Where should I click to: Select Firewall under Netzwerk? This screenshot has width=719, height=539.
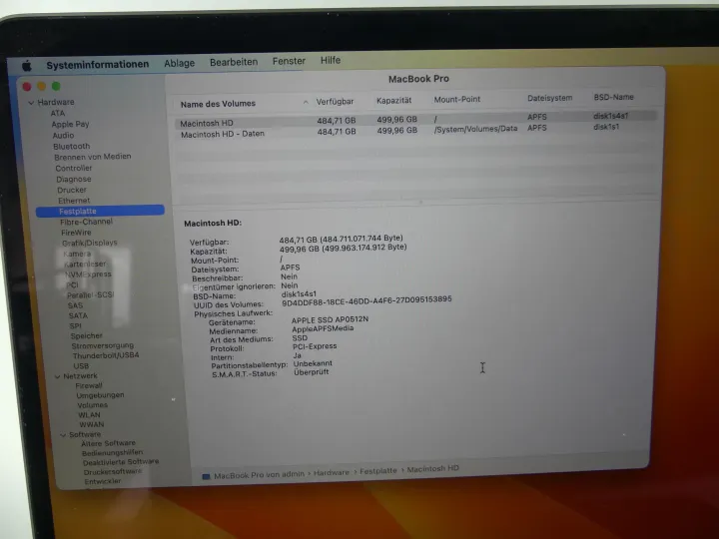pos(89,385)
